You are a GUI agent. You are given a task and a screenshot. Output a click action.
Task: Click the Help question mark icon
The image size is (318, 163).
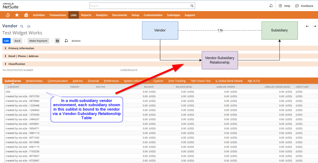(280, 6)
